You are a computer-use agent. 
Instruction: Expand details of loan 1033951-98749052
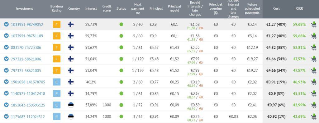pos(7,24)
